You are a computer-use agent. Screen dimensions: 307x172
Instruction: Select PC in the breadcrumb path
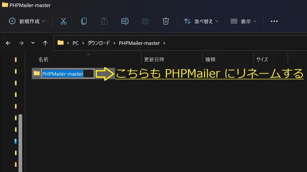(75, 43)
